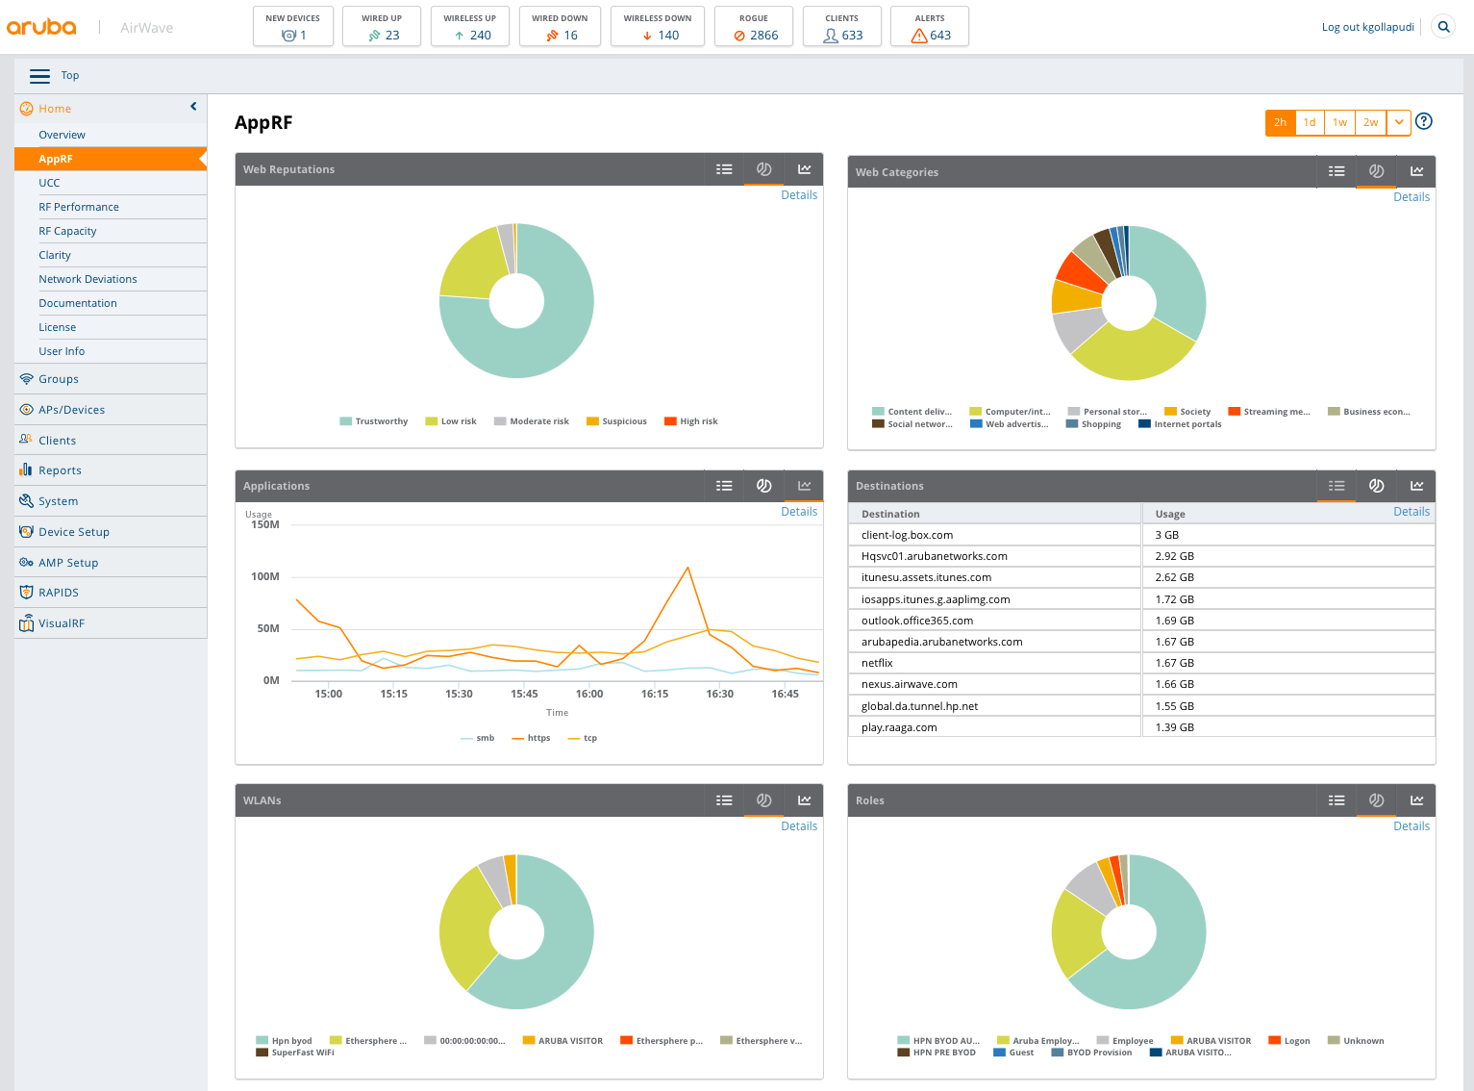
Task: Open the Rogue 2866 status box
Action: [754, 27]
